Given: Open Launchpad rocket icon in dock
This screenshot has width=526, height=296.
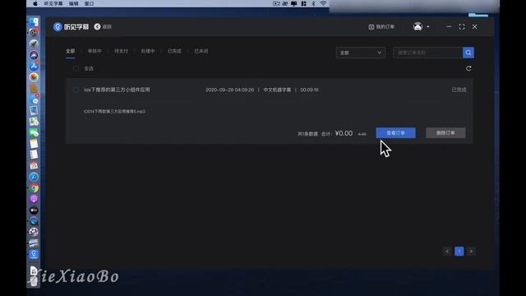Looking at the screenshot, I should (x=34, y=44).
